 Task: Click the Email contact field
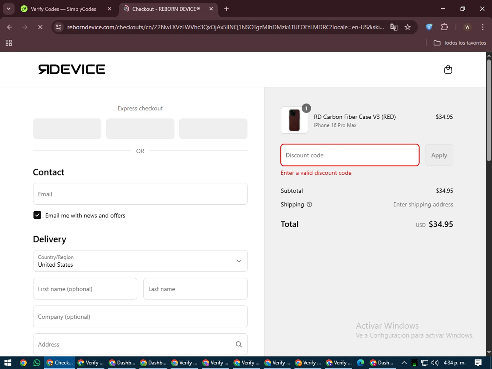click(x=140, y=194)
